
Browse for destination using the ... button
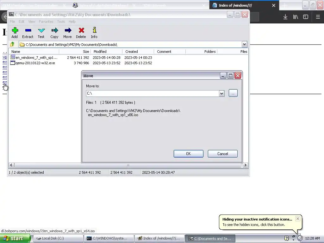(233, 93)
